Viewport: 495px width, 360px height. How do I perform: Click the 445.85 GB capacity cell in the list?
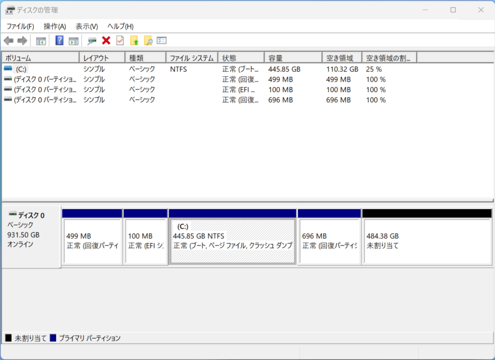click(284, 69)
